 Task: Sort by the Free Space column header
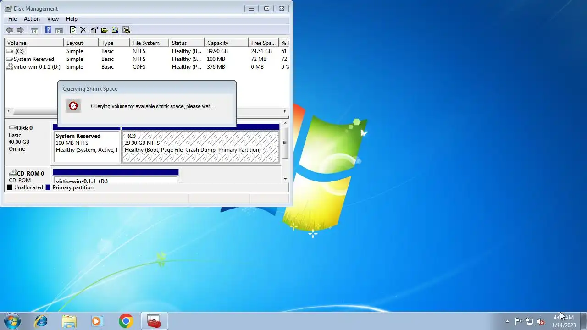(x=263, y=43)
